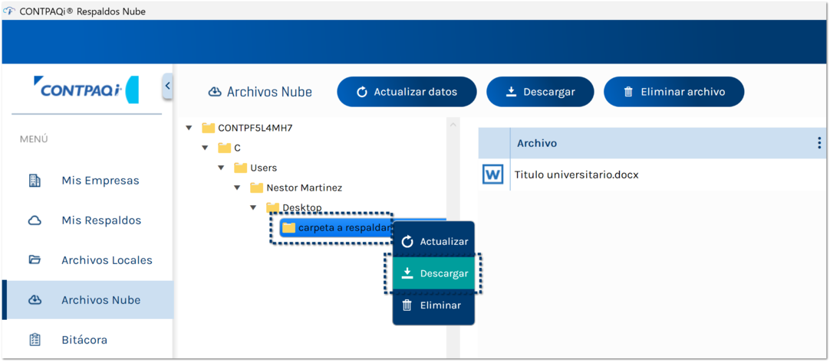This screenshot has width=830, height=362.
Task: Click the Actualizar datos button
Action: [x=407, y=92]
